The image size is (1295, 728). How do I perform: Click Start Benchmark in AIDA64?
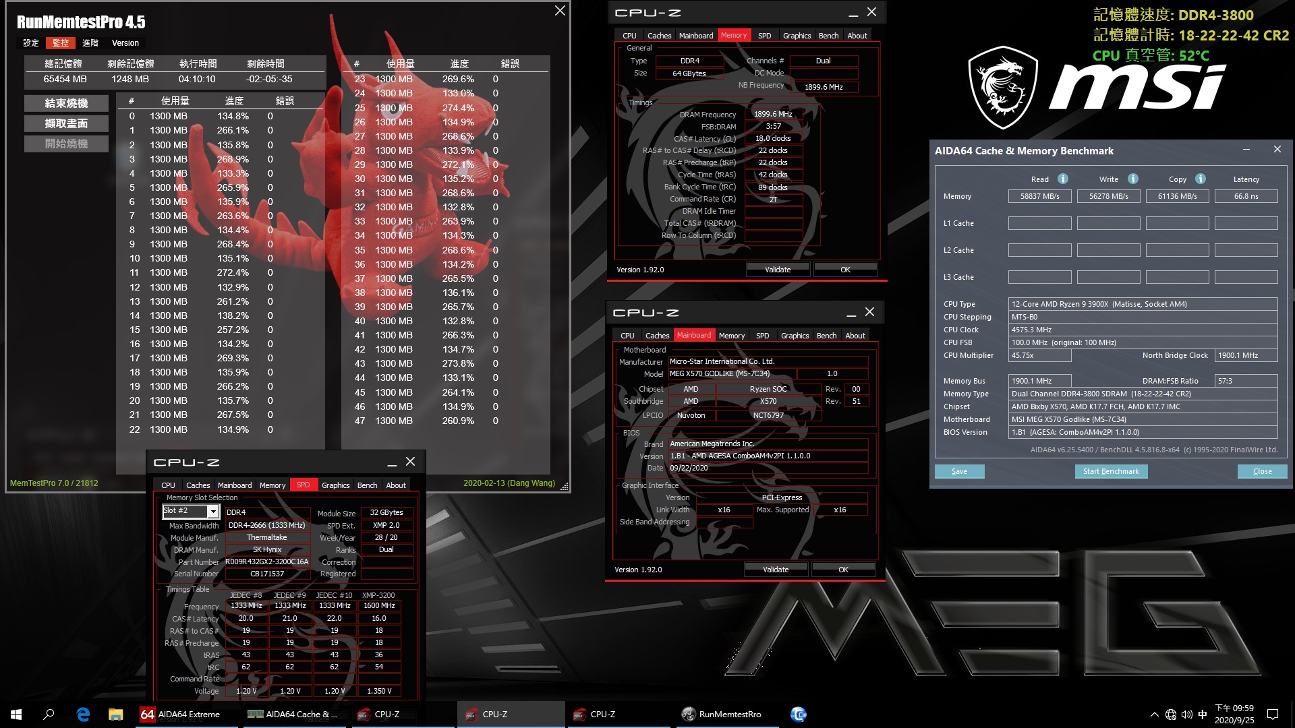(1111, 471)
